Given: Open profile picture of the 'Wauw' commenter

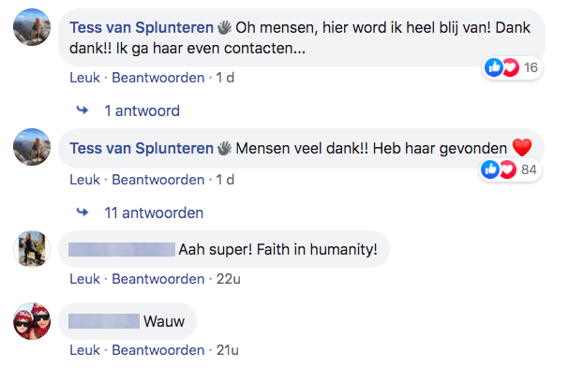Looking at the screenshot, I should pyautogui.click(x=32, y=321).
